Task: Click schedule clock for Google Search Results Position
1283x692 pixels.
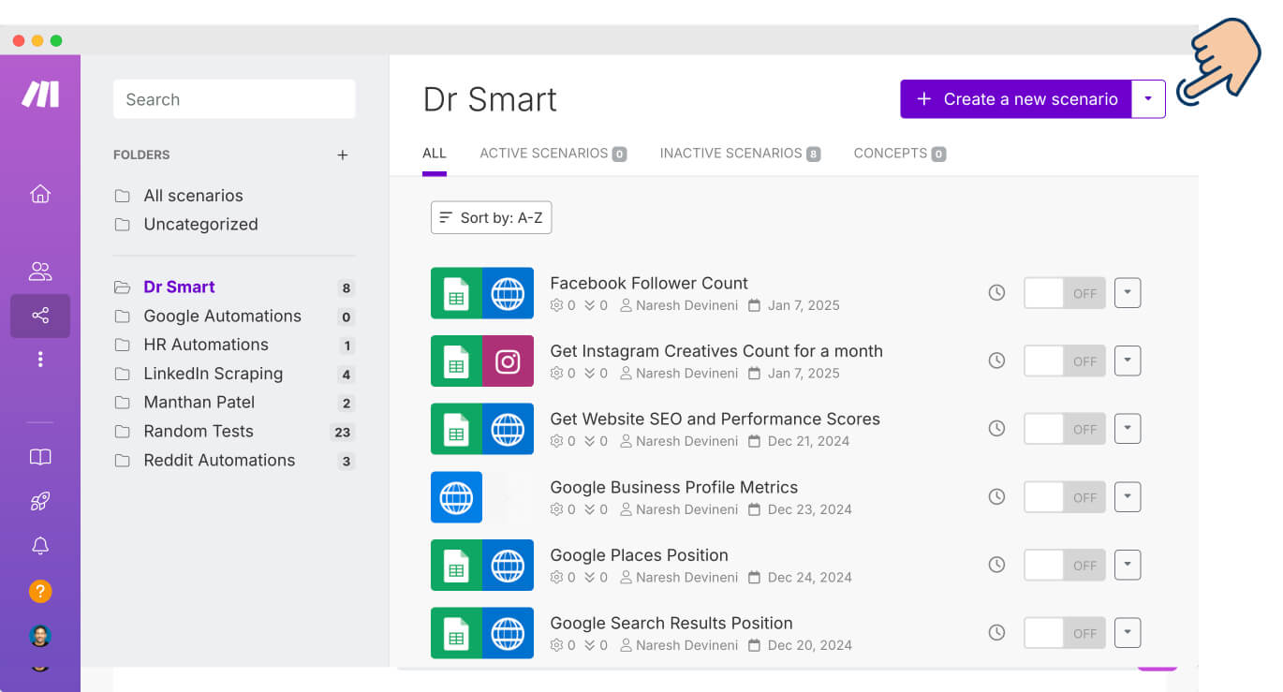Action: click(996, 633)
